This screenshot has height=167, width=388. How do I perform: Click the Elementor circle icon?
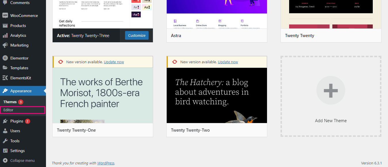click(5, 58)
